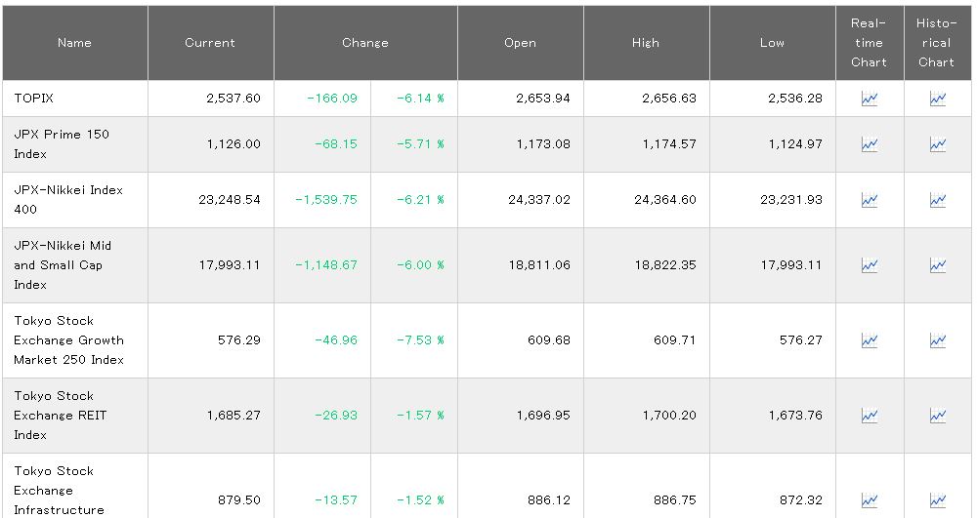Viewport: 977px width, 518px height.
Task: Select the JPX Prime 150 Index name
Action: pos(61,144)
